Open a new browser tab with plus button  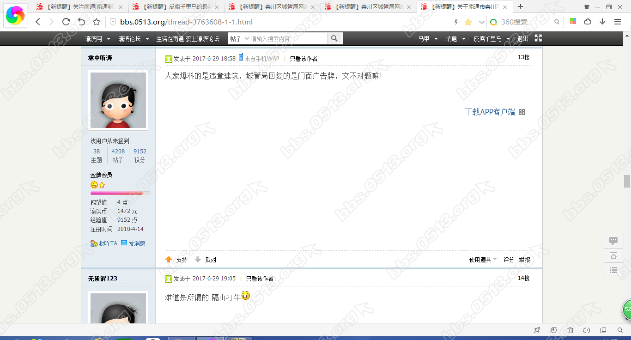coord(521,7)
